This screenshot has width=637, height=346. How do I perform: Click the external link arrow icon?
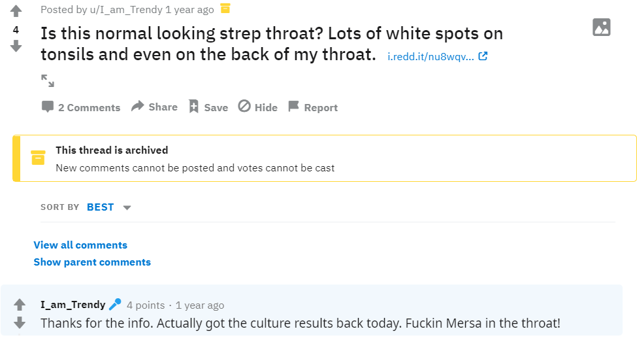click(x=483, y=56)
